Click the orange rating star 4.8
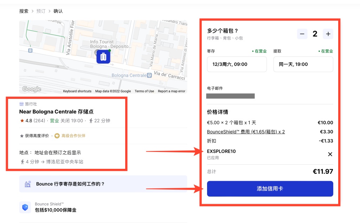The image size is (360, 223). 22,121
